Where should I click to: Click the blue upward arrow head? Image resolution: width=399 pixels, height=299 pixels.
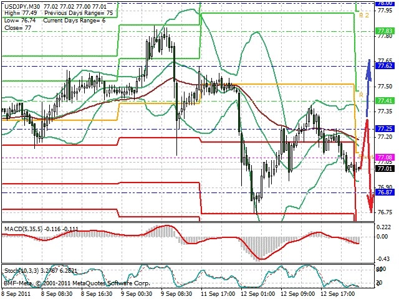368,68
